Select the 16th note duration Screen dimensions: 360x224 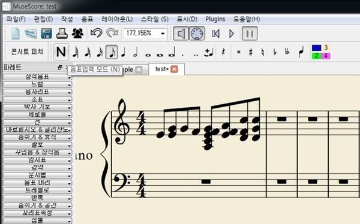point(100,52)
